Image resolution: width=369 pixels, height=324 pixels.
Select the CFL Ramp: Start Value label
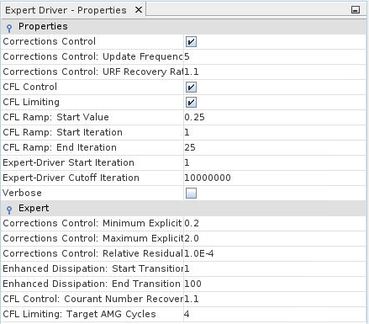tap(55, 117)
